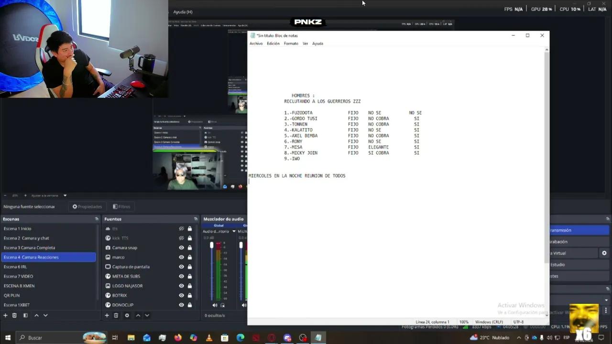Select the QR PLIN scene
This screenshot has width=612, height=344.
coord(48,295)
